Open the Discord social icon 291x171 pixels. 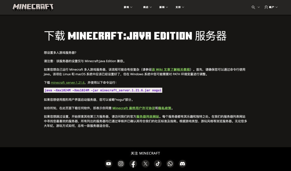click(182, 164)
